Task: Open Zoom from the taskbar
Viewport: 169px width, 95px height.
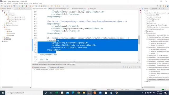Action: coord(100,93)
